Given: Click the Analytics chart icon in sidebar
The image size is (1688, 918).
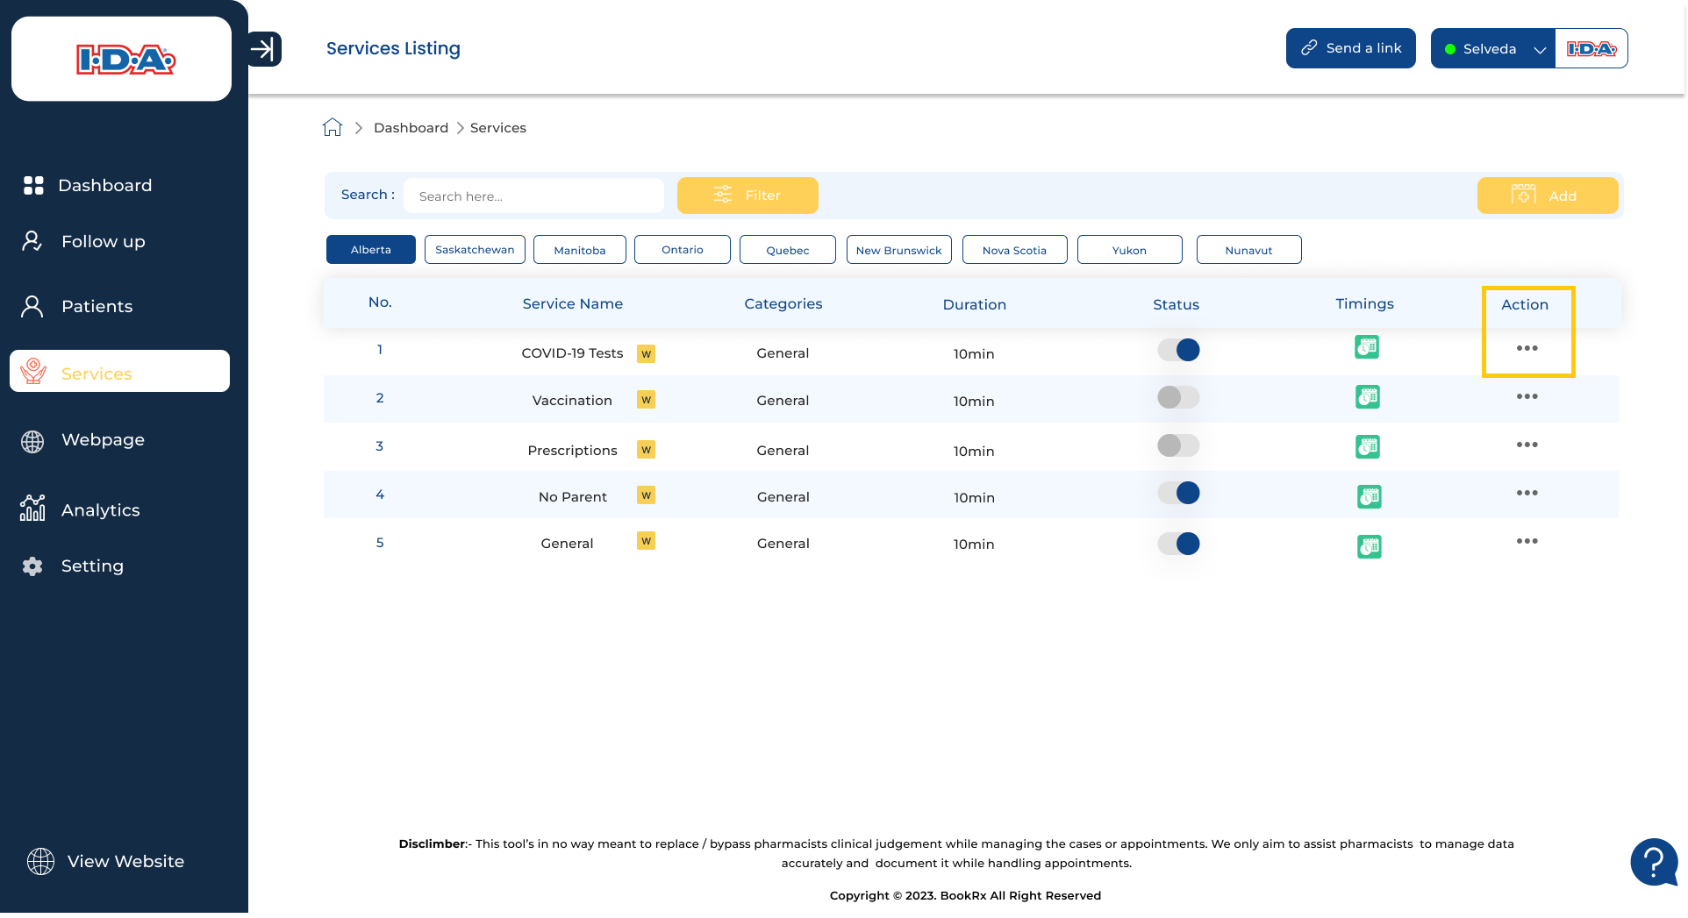Looking at the screenshot, I should tap(32, 509).
